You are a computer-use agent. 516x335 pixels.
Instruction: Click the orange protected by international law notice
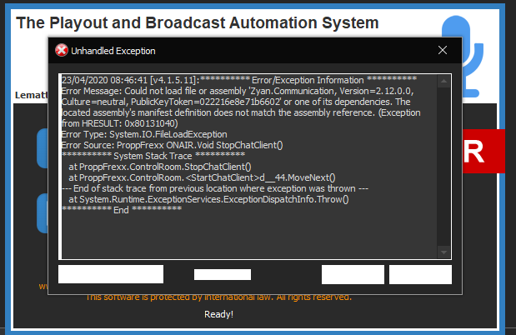coord(218,297)
